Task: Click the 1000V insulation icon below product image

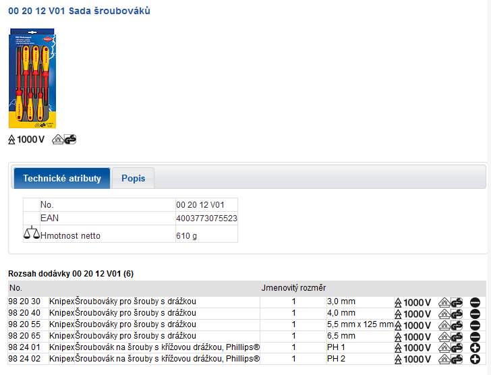Action: pos(26,140)
